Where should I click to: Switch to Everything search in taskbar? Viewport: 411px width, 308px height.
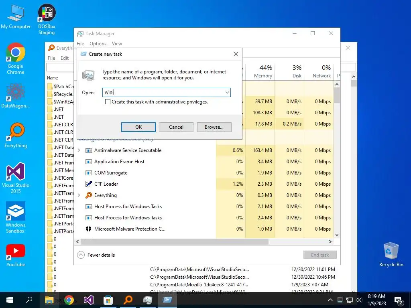tap(128, 300)
